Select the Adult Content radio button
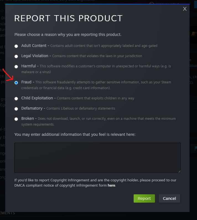The image size is (197, 220). (16, 46)
